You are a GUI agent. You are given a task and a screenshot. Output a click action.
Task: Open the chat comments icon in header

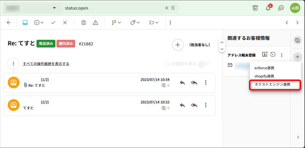point(281,8)
